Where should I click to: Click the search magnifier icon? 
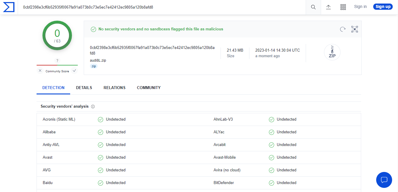(x=313, y=7)
